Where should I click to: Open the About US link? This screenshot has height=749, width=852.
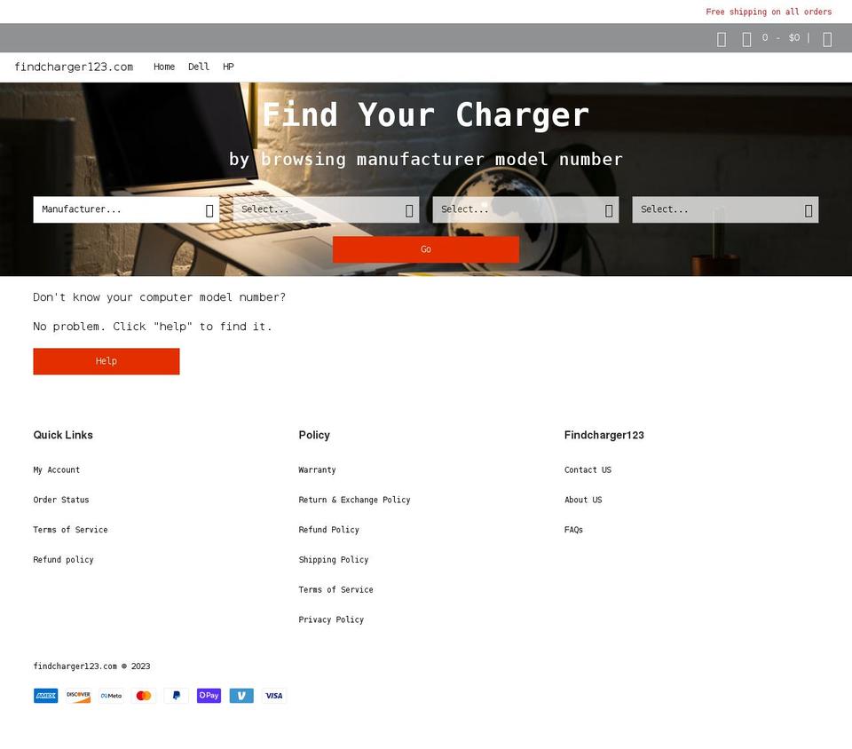[x=583, y=500]
